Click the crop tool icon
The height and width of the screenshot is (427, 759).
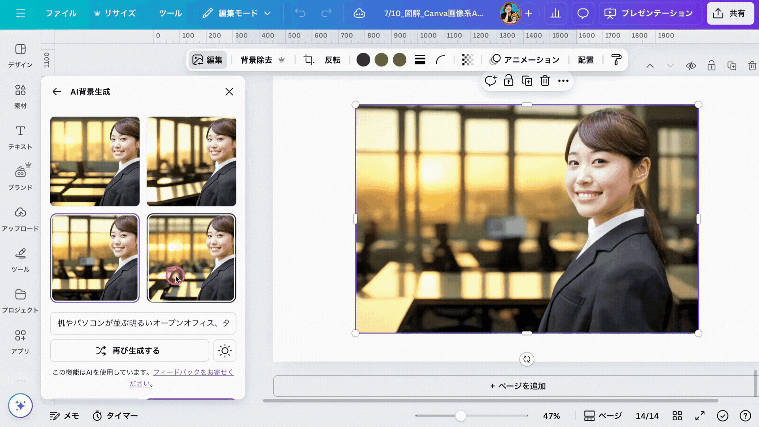pos(308,60)
